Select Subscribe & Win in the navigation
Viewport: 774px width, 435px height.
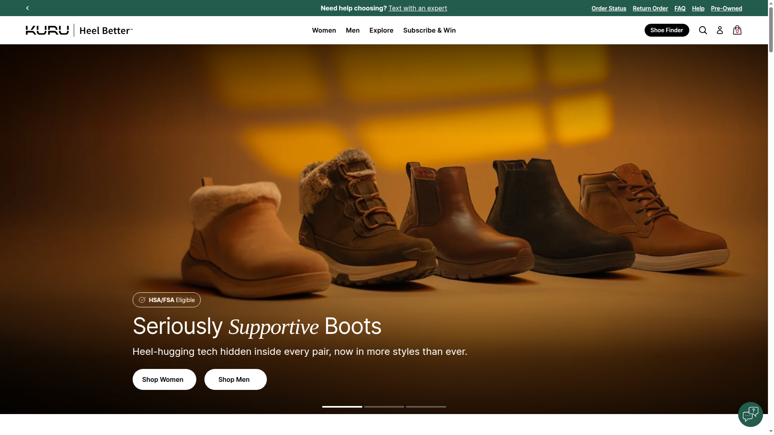(429, 30)
